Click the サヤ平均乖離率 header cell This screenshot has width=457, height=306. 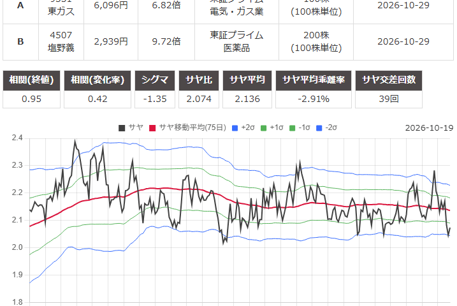coord(314,80)
